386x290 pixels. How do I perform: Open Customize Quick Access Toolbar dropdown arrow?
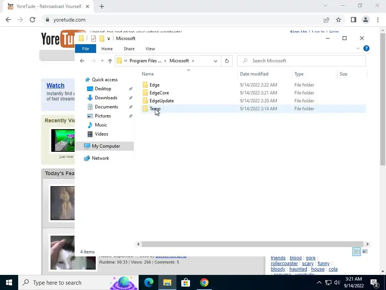(109, 39)
